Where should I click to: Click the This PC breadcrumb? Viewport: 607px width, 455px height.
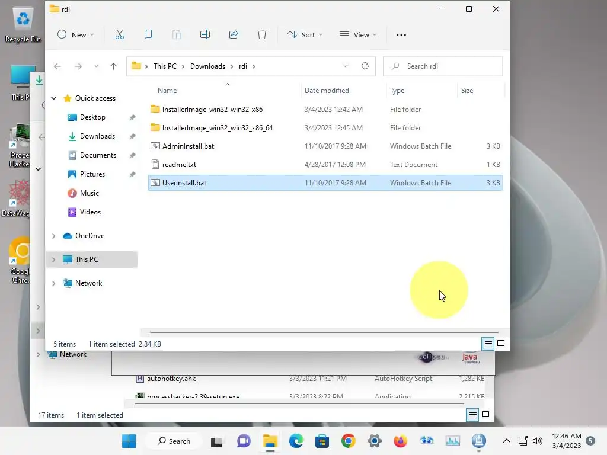165,66
